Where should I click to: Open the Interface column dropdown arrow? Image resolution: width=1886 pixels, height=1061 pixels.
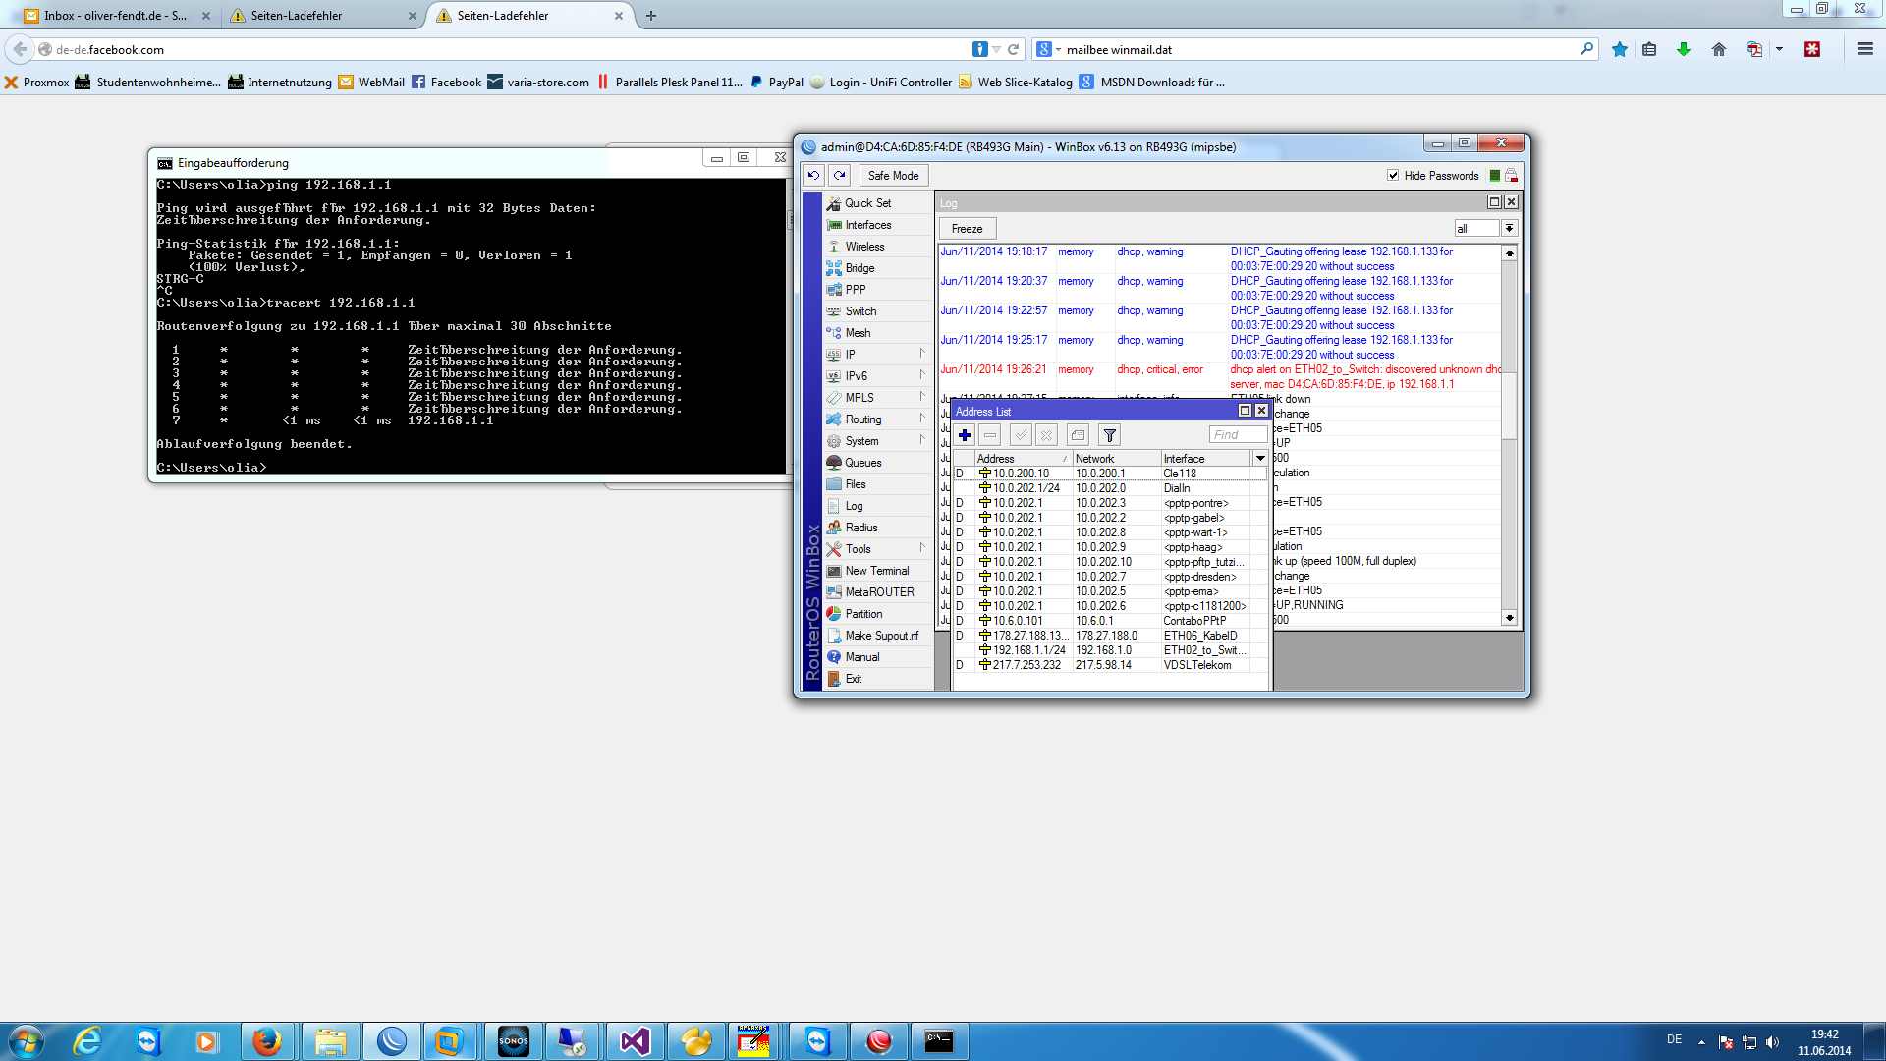[x=1260, y=458]
